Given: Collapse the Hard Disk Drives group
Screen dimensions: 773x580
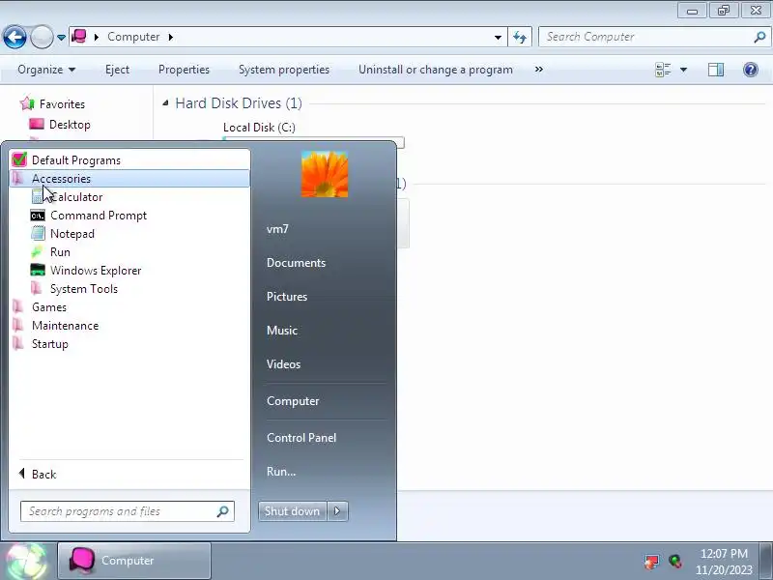Looking at the screenshot, I should [165, 103].
